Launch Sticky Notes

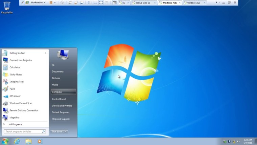pos(16,75)
